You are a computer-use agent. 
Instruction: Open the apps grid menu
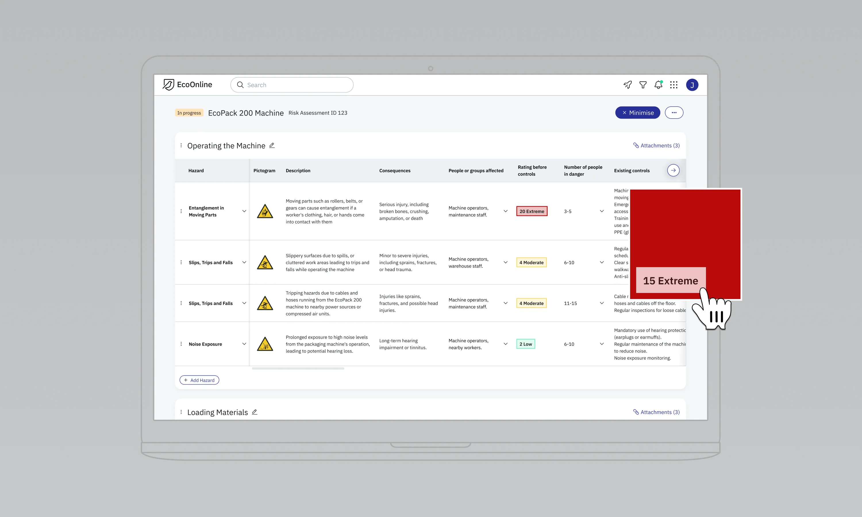[x=674, y=85]
